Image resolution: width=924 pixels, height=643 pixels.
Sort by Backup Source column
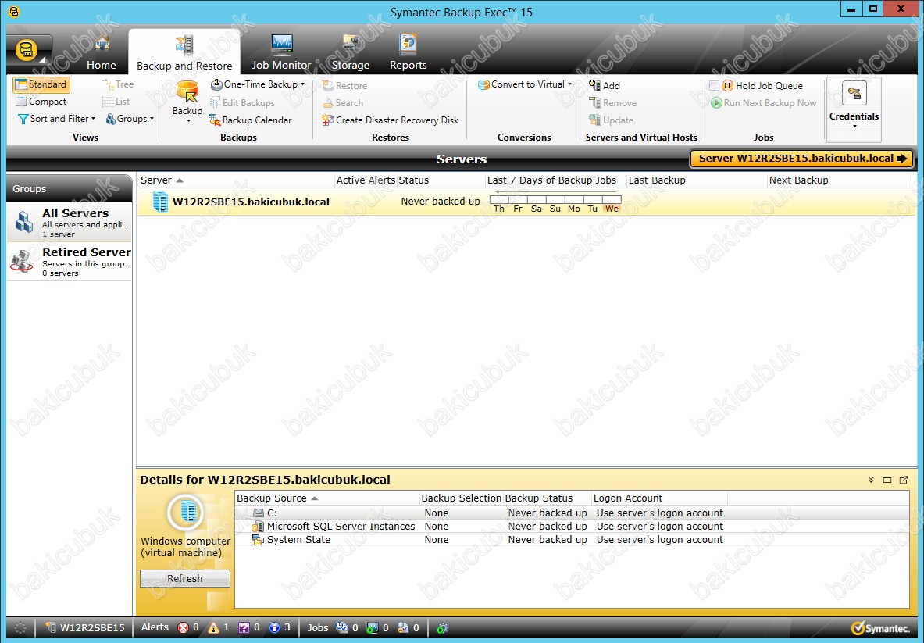(327, 498)
